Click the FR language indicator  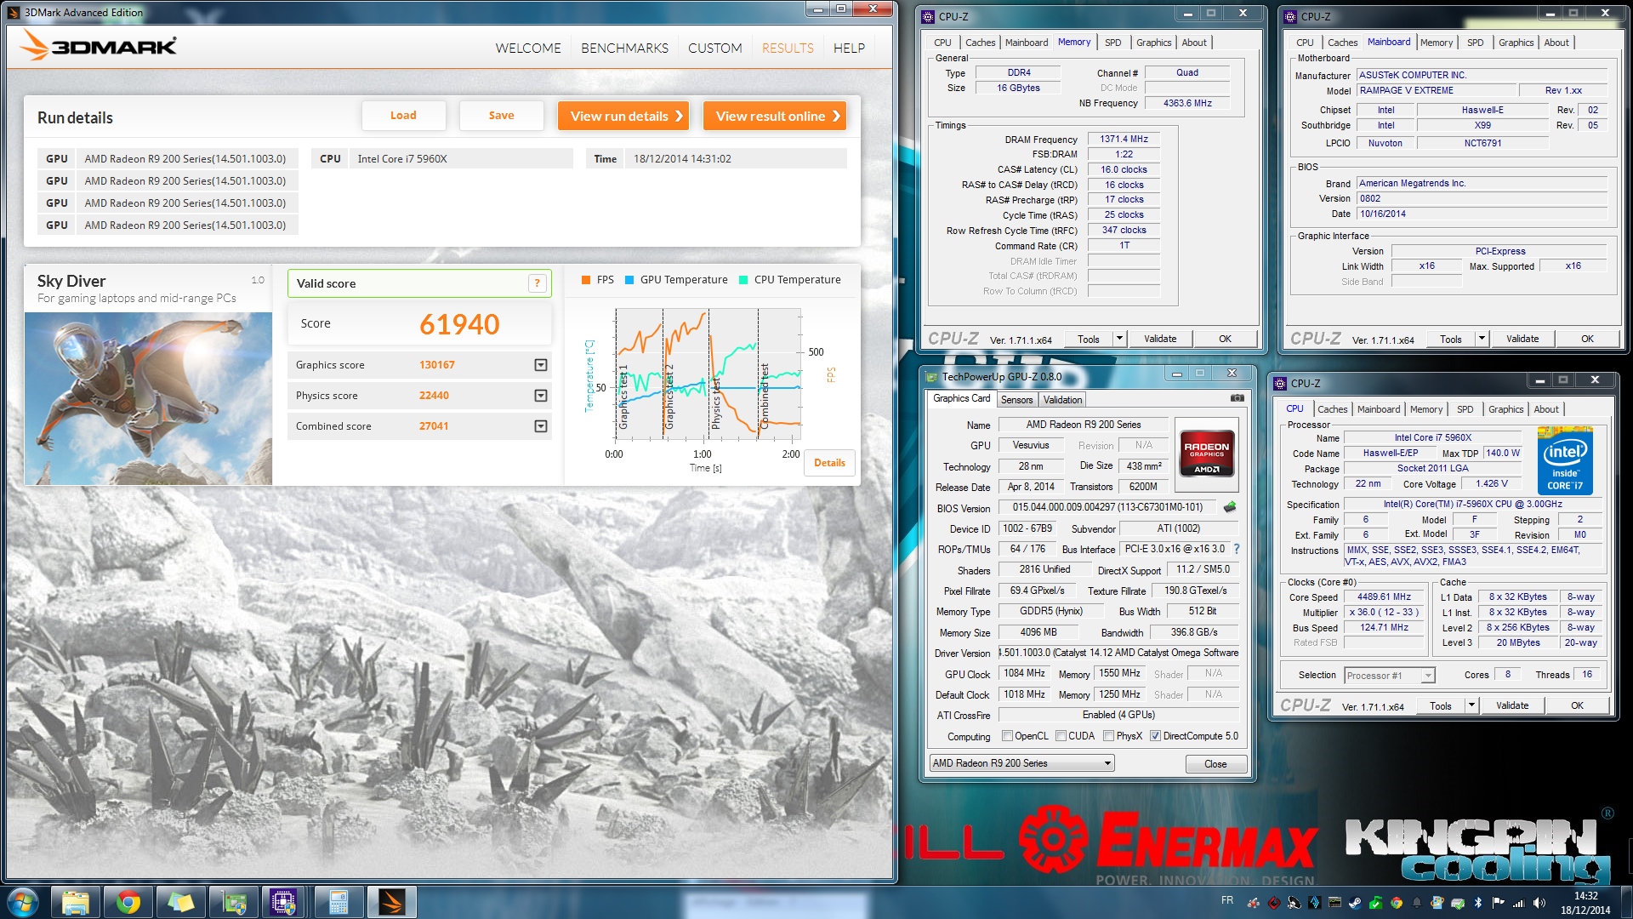pyautogui.click(x=1227, y=900)
